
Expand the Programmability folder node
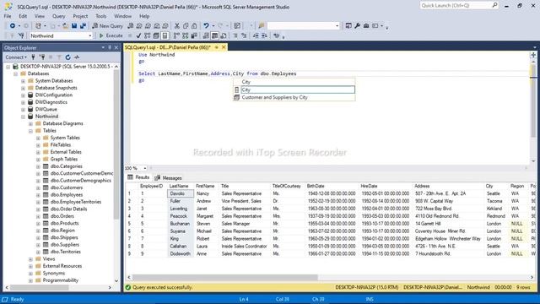click(30, 280)
